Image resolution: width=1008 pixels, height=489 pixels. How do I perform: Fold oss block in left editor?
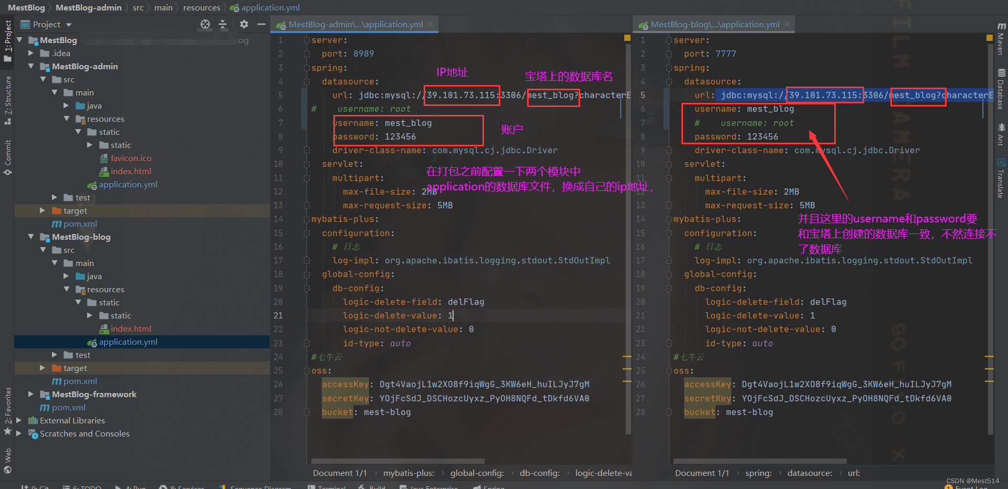point(307,371)
